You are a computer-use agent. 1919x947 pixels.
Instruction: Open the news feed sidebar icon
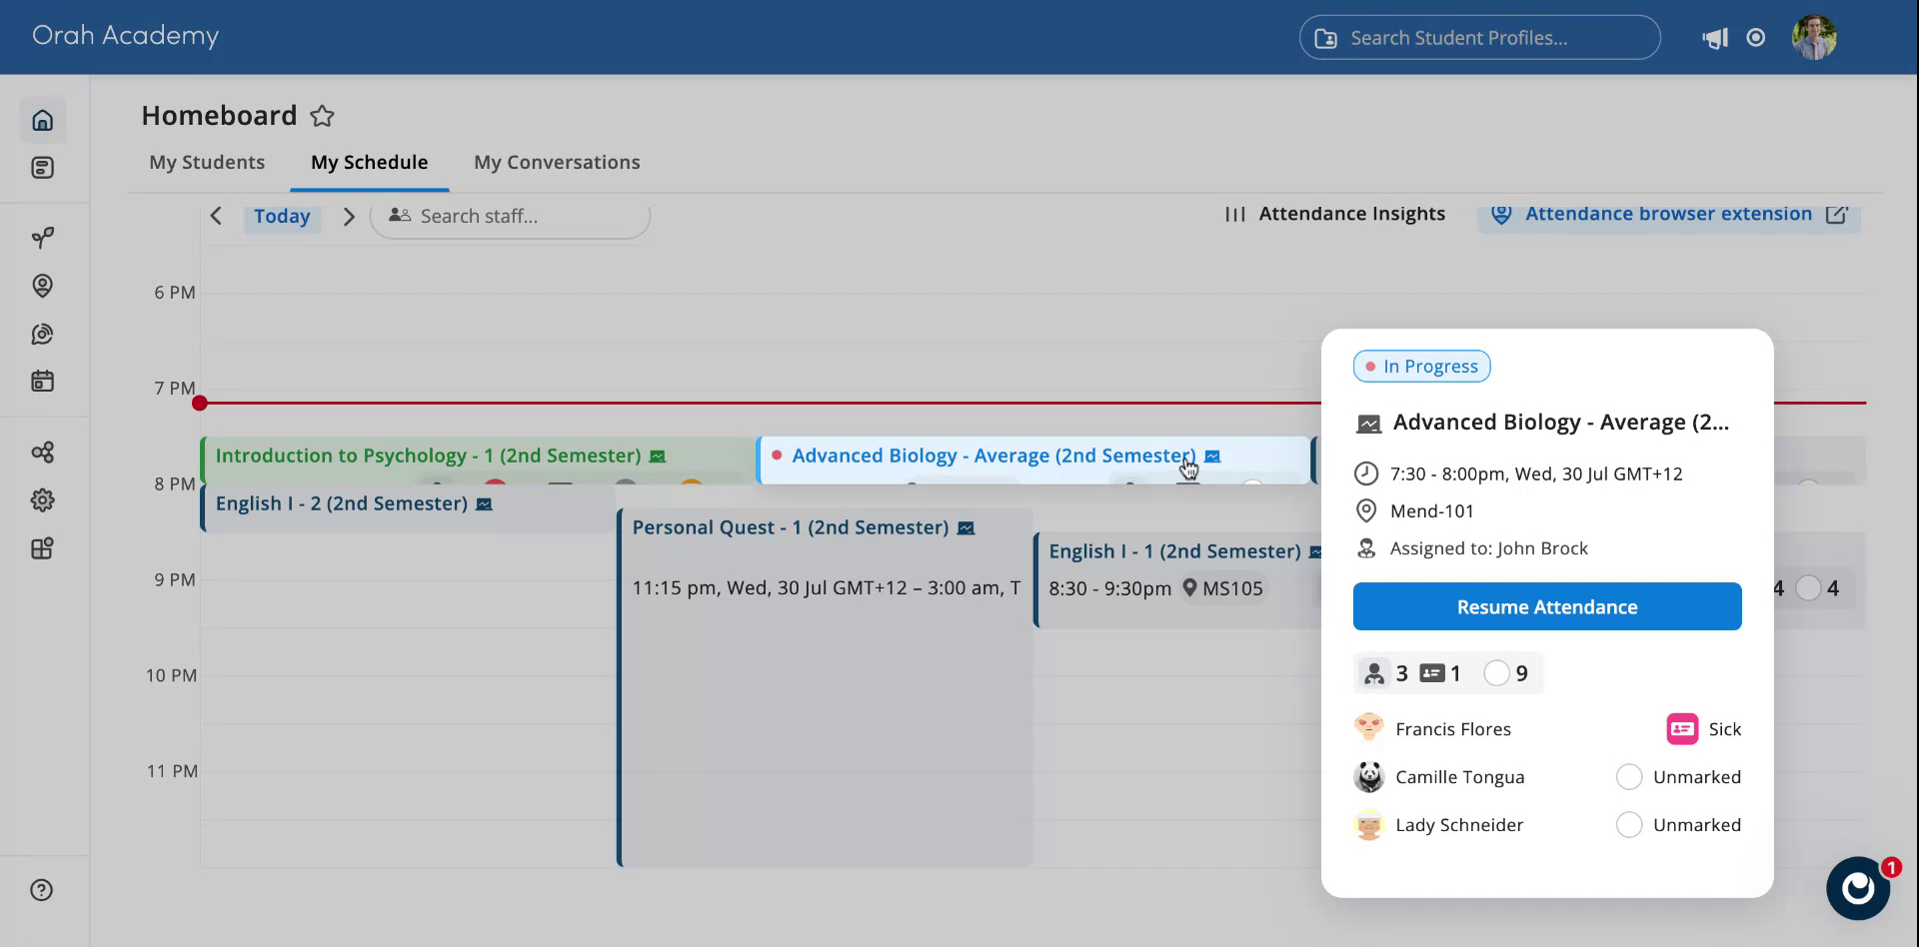[42, 168]
